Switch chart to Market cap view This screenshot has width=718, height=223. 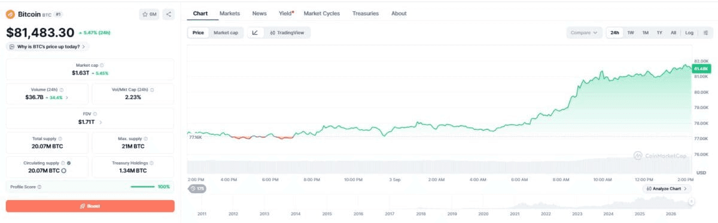[226, 33]
